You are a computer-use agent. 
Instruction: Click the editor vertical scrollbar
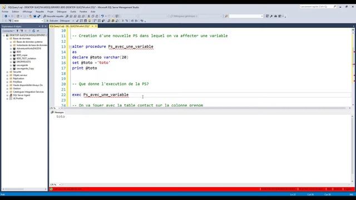(x=353, y=67)
